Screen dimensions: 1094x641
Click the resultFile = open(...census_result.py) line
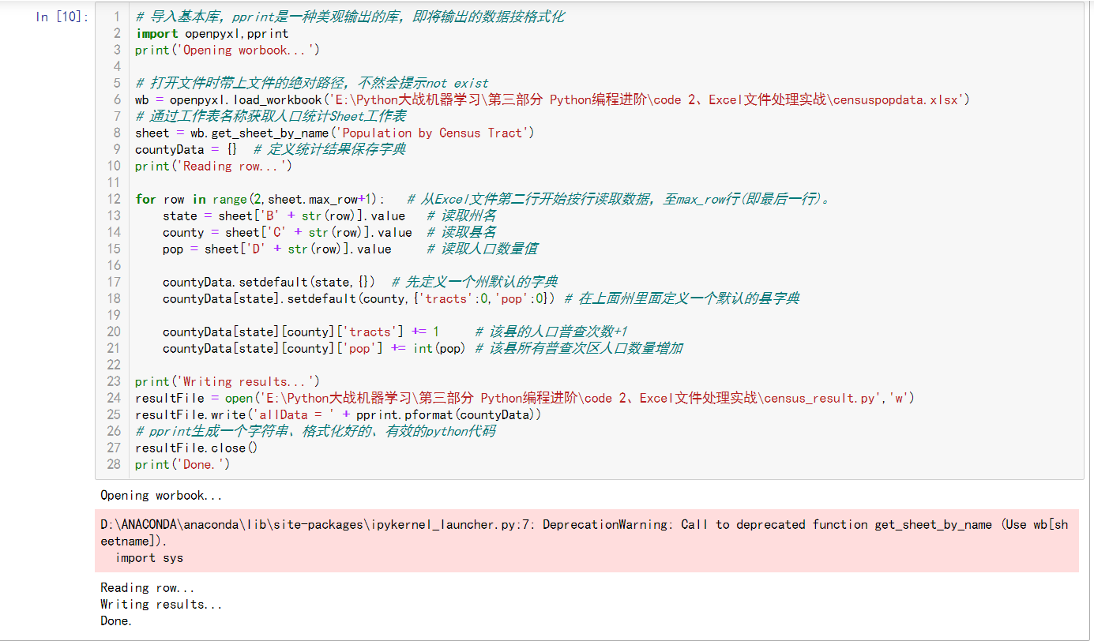[x=524, y=398]
